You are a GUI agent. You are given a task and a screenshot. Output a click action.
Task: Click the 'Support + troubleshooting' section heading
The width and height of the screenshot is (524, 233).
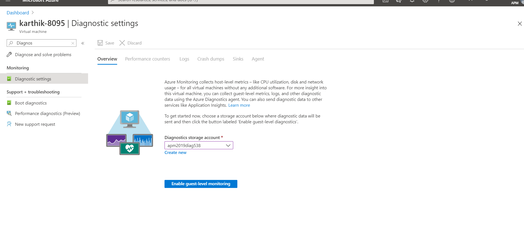(33, 92)
